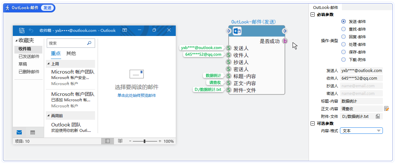The image size is (396, 165).
Task: Open the calendar icon in Outlook navigation
Action: [32, 133]
